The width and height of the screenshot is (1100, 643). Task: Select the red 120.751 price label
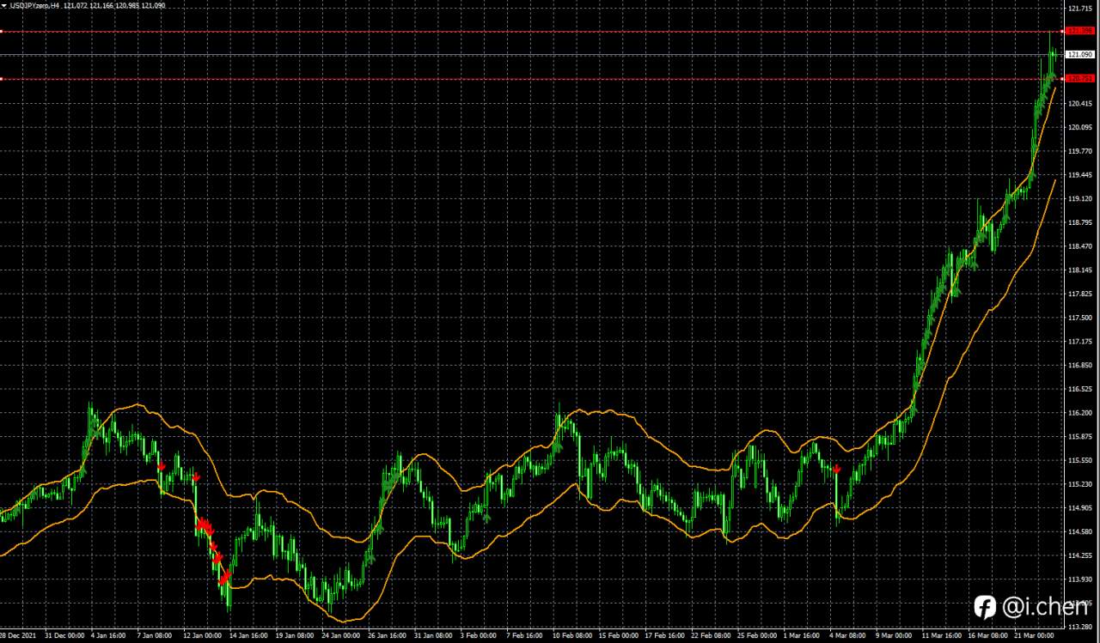coord(1079,78)
